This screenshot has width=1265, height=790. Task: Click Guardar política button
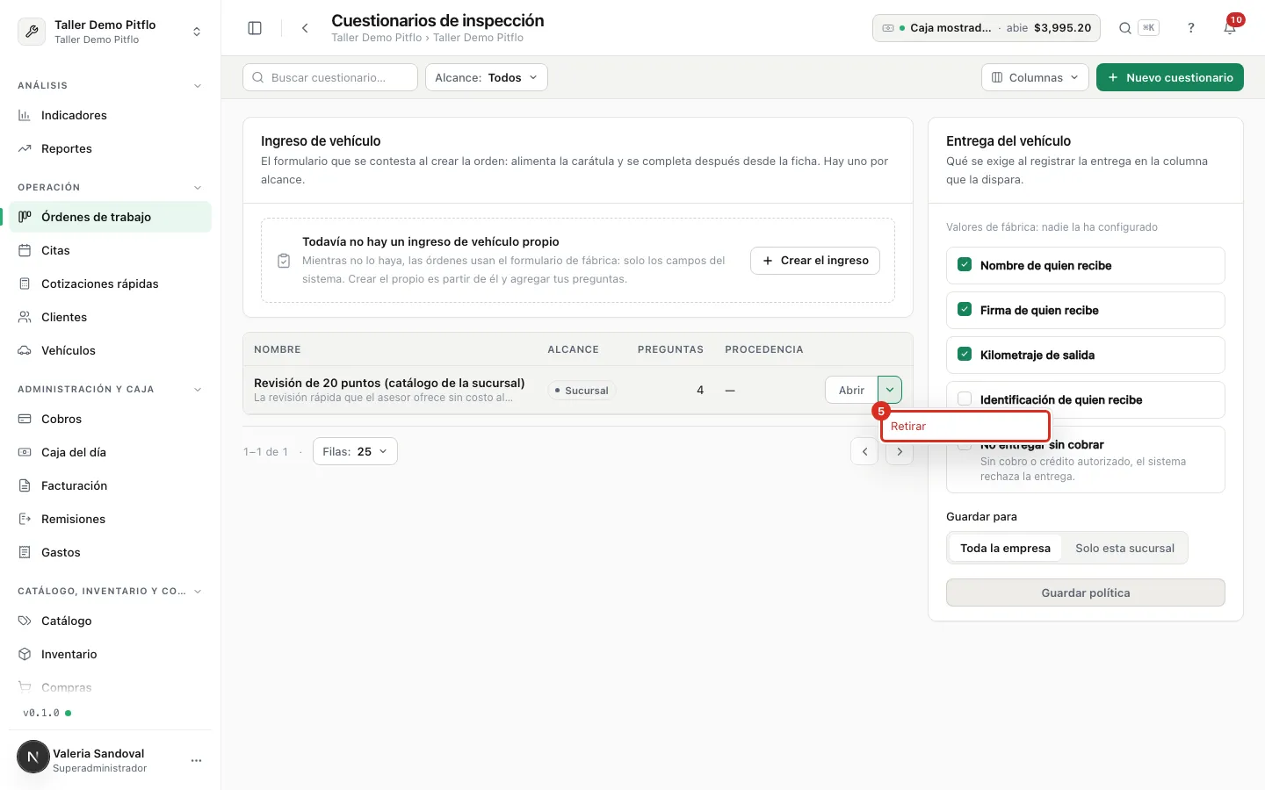click(1086, 592)
